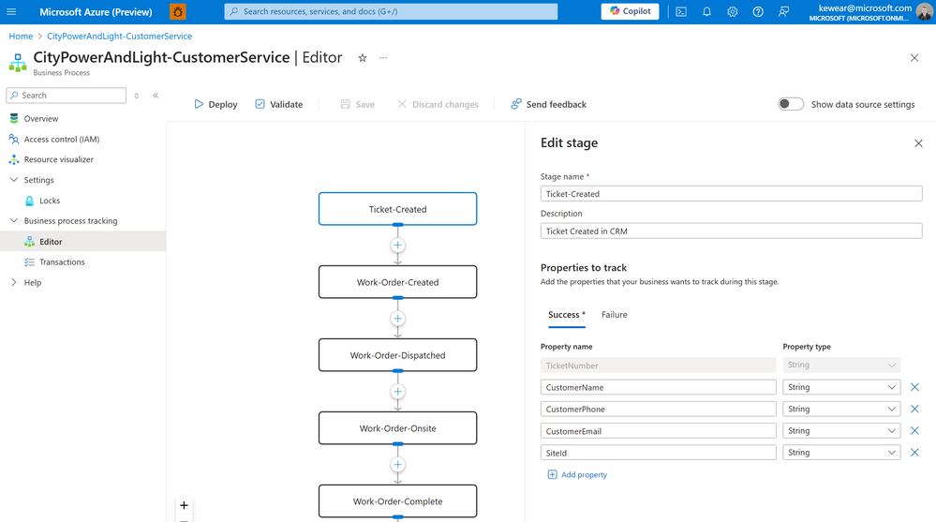Click the Save toolbar button
The width and height of the screenshot is (936, 522).
coord(358,105)
